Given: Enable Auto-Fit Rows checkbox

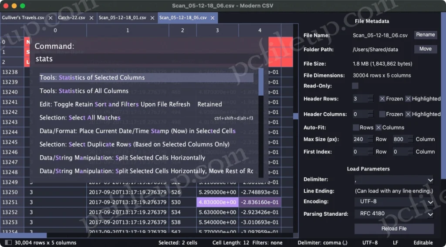Looking at the screenshot, I should (x=356, y=127).
